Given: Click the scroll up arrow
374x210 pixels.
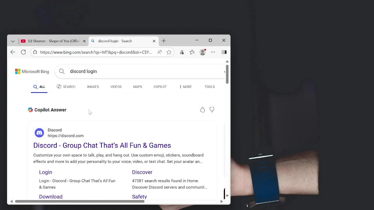Looking at the screenshot, I should click(x=227, y=62).
